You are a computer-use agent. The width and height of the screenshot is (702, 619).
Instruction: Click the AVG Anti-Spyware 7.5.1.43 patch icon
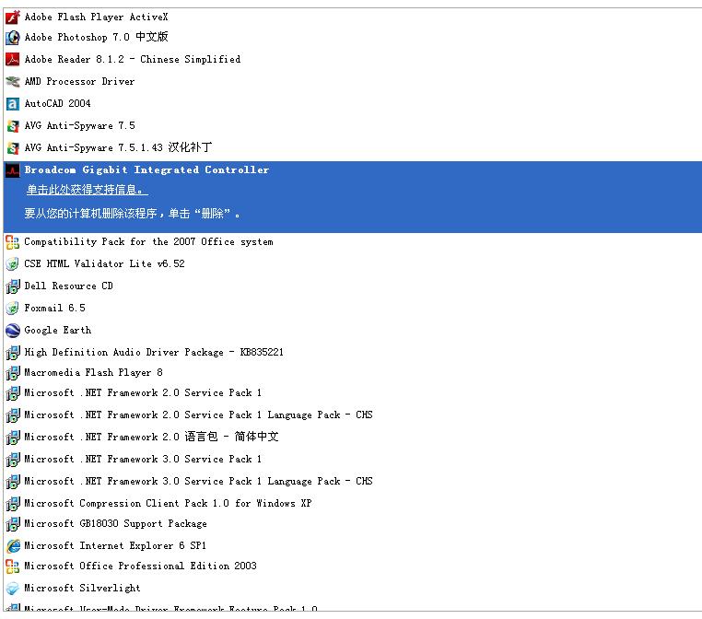point(13,147)
